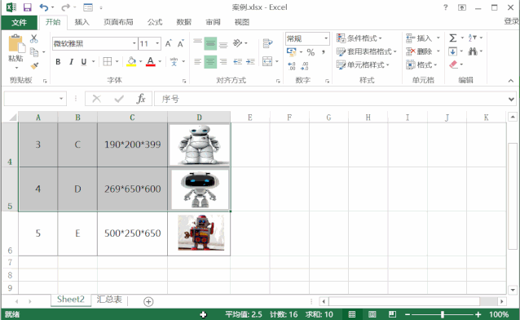Switch to 公式 formulas tab
520x320 pixels.
[x=155, y=22]
